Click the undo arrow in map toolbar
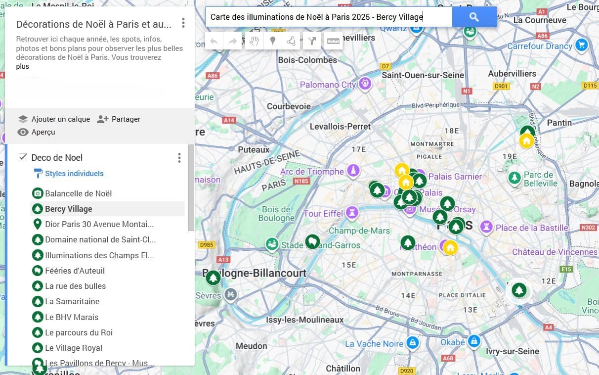Screen dimensions: 599x375 pos(214,41)
